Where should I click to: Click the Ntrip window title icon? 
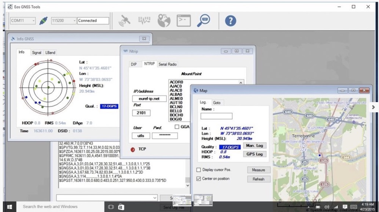[x=125, y=51]
